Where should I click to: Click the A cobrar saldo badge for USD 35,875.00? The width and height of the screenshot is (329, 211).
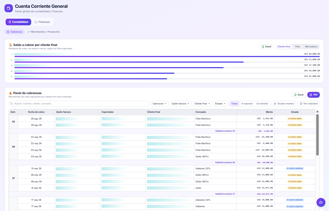[295, 188]
